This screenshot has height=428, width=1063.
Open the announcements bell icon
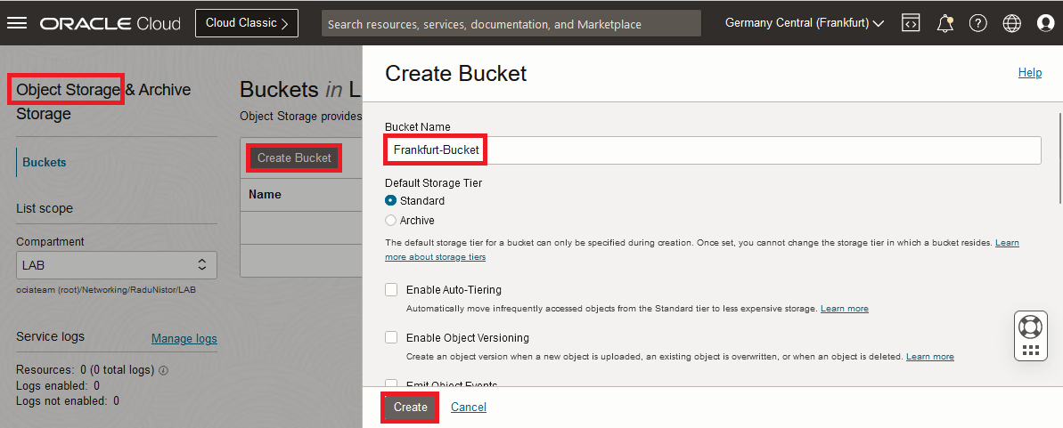tap(945, 23)
